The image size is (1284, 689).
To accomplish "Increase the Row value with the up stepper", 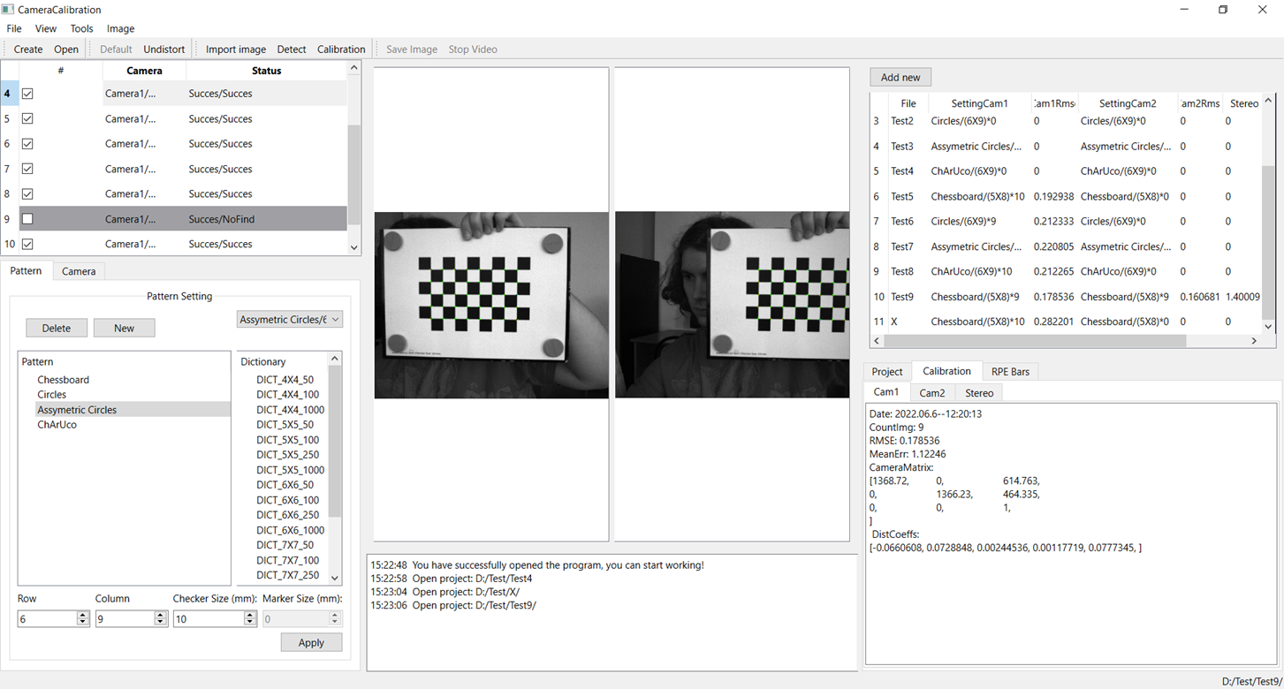I will click(83, 615).
